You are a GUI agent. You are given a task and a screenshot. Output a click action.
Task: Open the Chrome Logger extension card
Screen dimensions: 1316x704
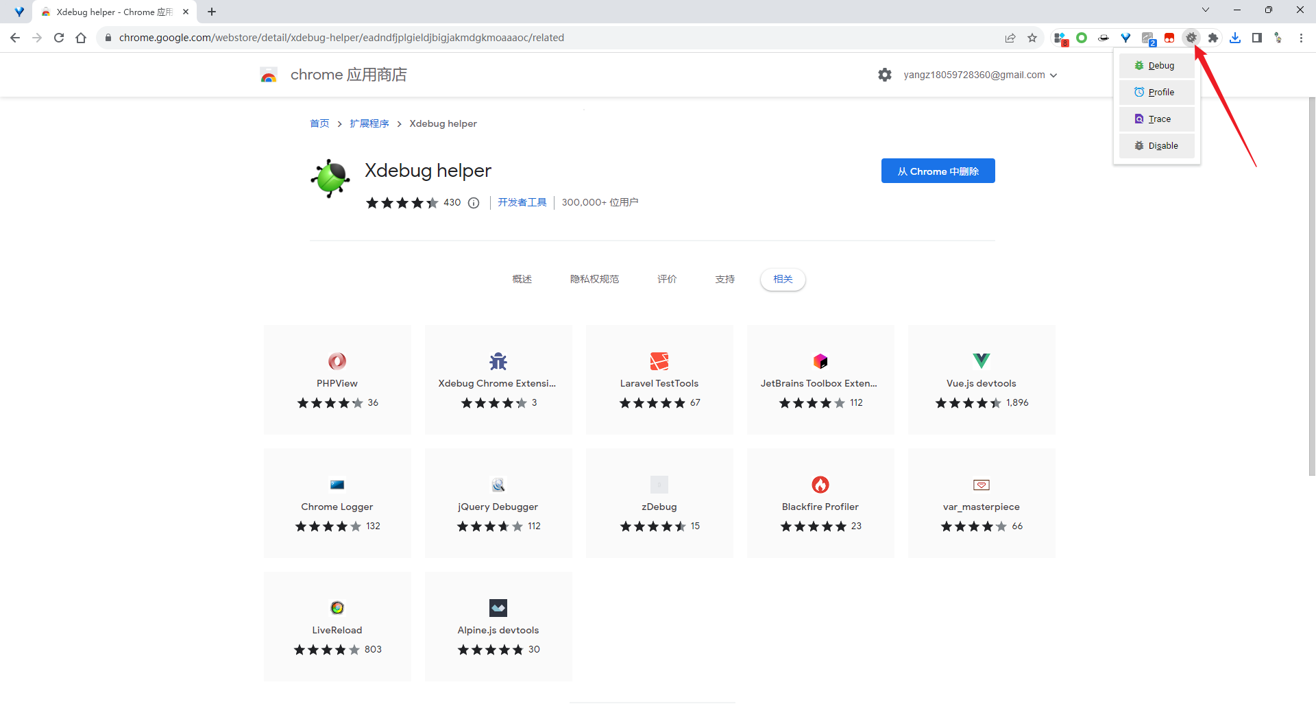coord(337,502)
